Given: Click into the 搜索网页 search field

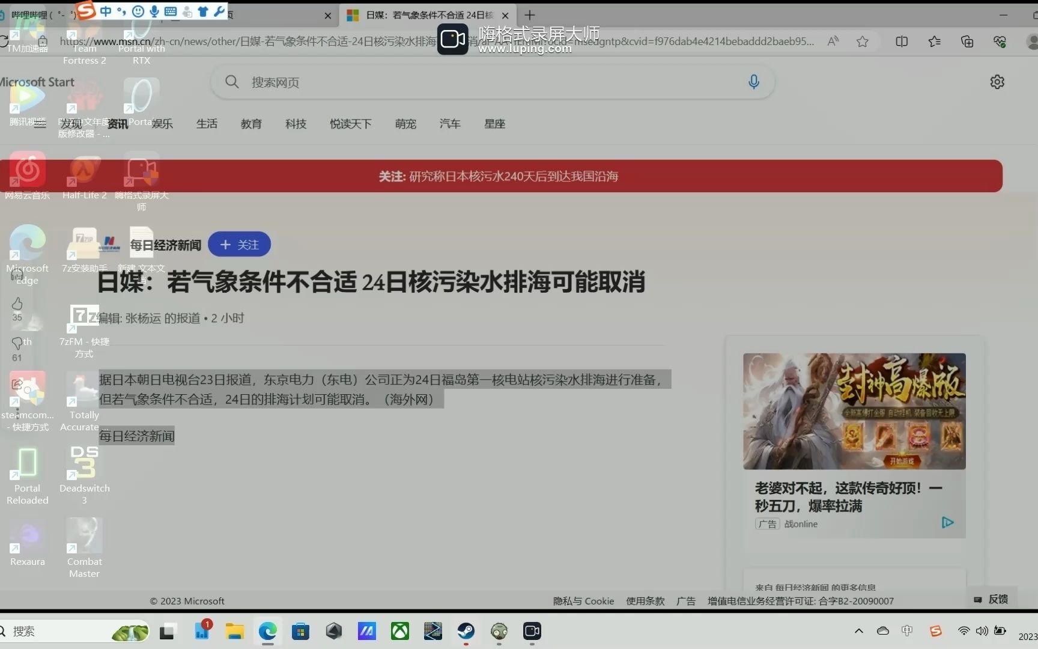Looking at the screenshot, I should point(493,82).
